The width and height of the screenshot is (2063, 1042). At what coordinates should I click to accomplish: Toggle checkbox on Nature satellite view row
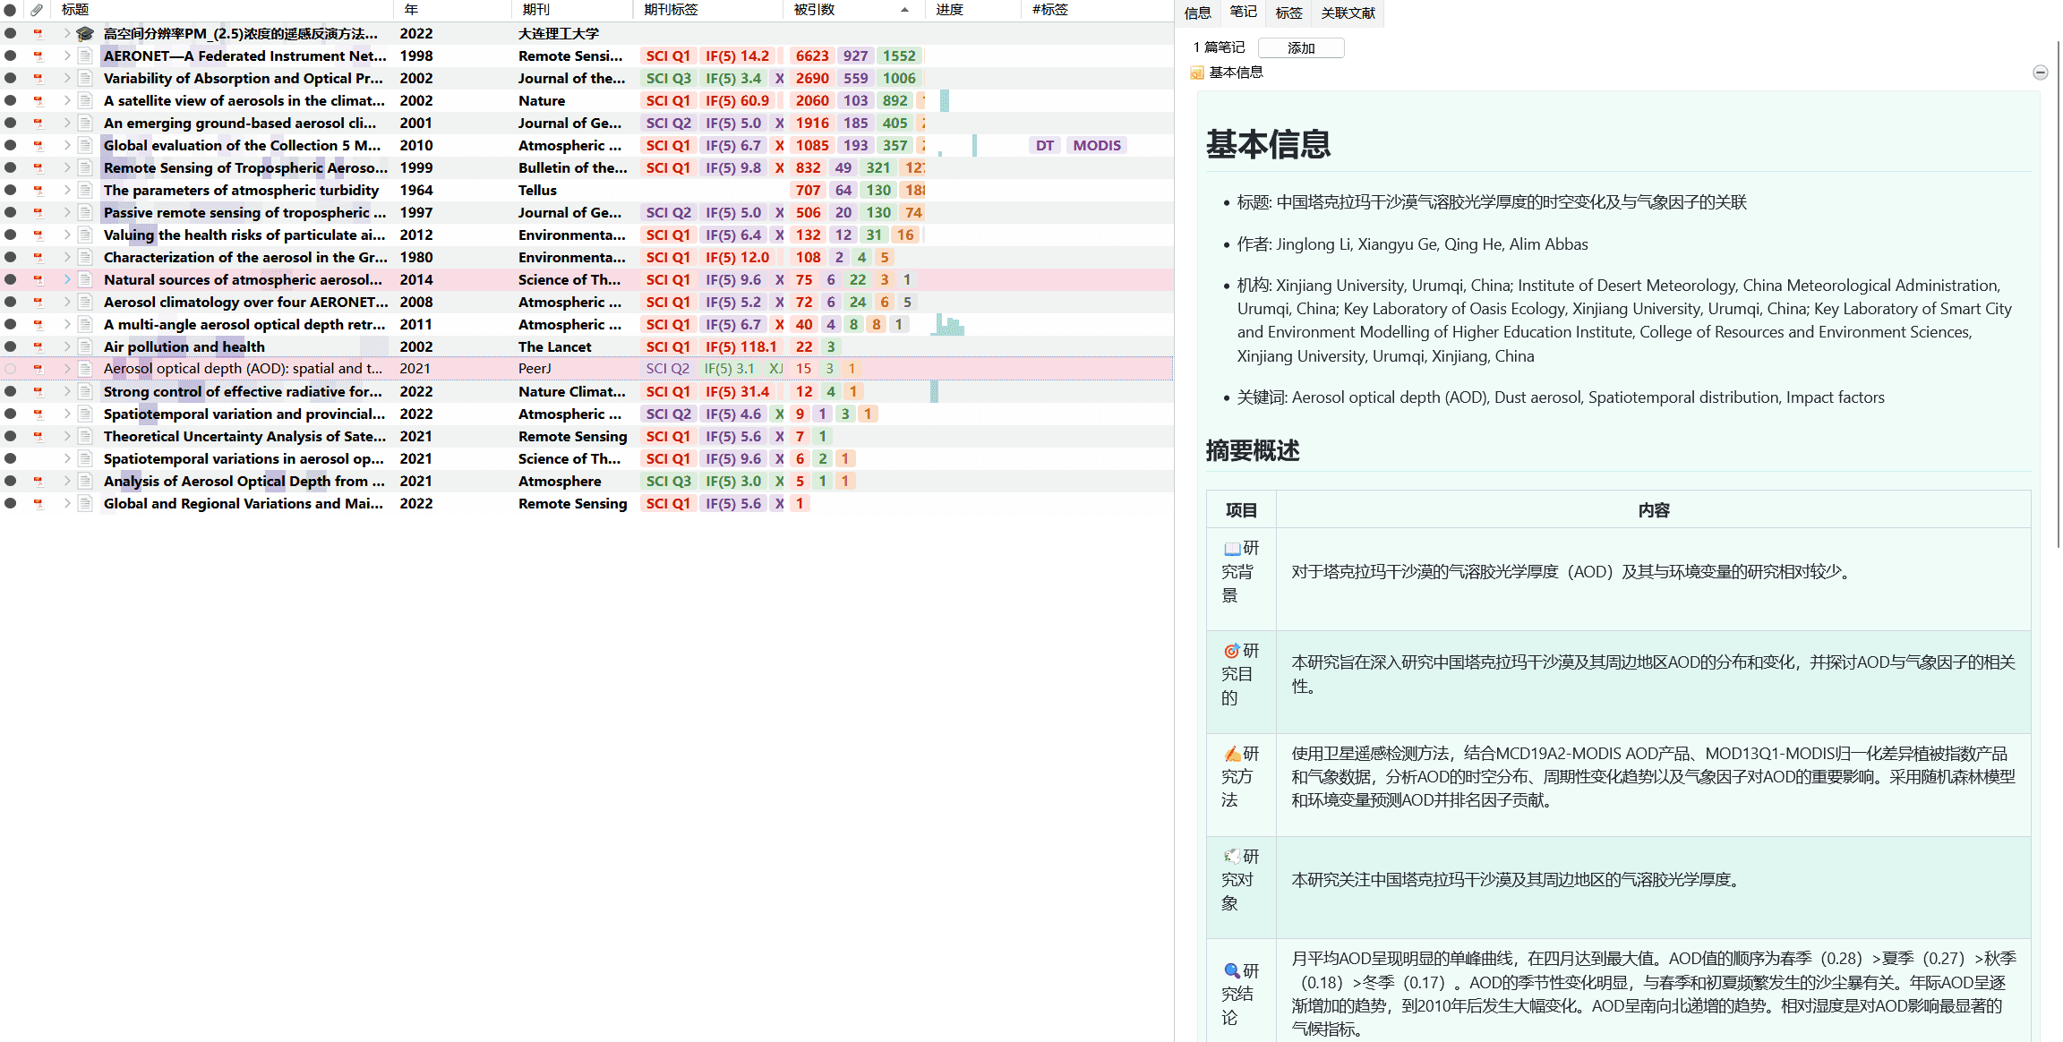click(x=12, y=99)
